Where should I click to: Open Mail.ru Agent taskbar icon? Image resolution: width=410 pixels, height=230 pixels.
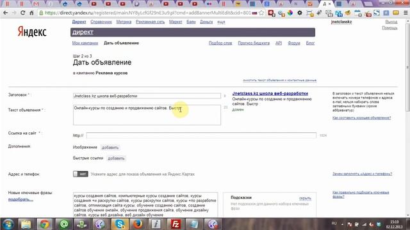pyautogui.click(x=63, y=224)
